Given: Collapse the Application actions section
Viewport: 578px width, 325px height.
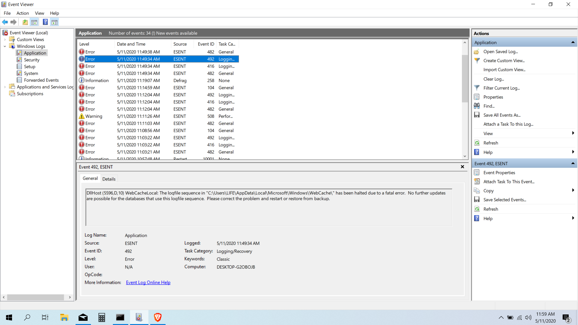Looking at the screenshot, I should click(573, 42).
